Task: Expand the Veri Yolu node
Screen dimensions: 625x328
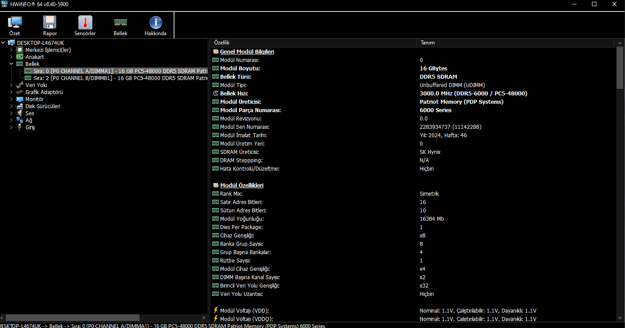Action: pyautogui.click(x=11, y=85)
